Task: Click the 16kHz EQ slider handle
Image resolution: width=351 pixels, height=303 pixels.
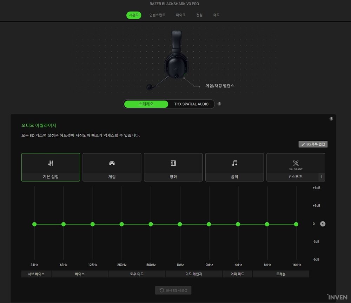Action: pos(296,224)
